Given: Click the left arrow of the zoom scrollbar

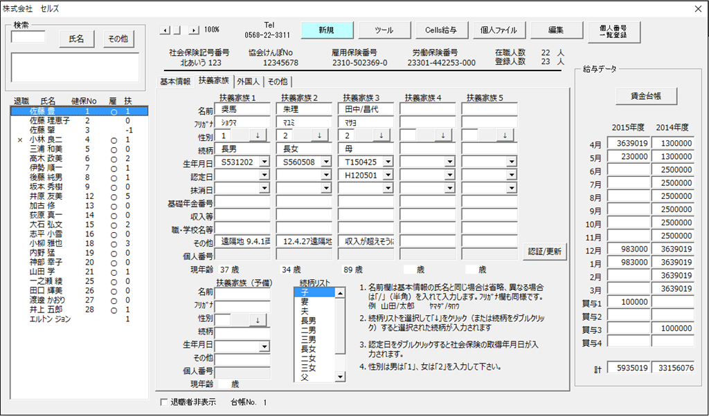Looking at the screenshot, I should point(164,30).
